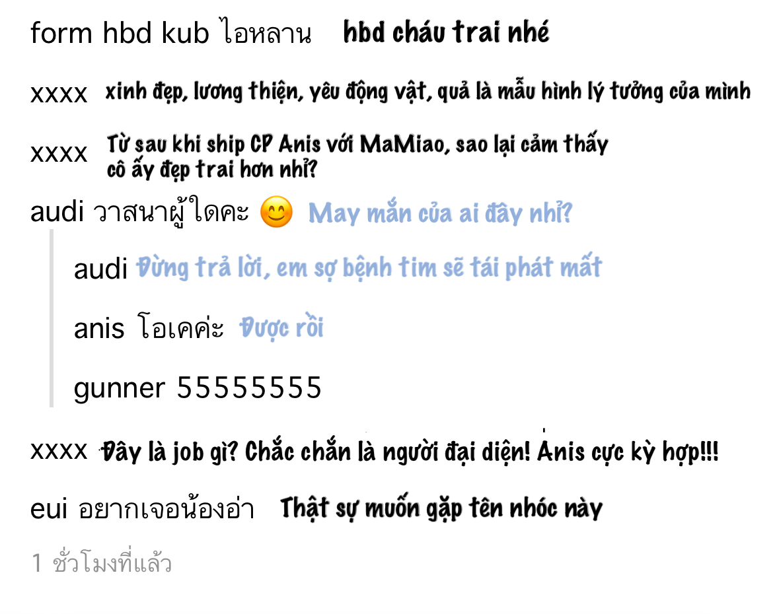Click the gunner username in replies
The width and height of the screenshot is (773, 614).
[120, 389]
